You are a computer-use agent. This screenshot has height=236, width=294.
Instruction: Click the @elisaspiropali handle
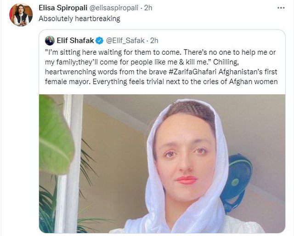click(x=113, y=8)
